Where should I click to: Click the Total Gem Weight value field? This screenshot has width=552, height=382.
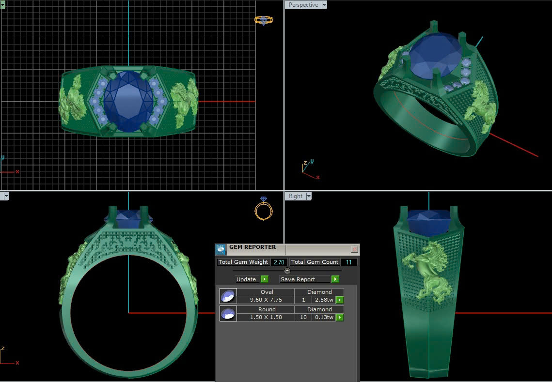279,262
